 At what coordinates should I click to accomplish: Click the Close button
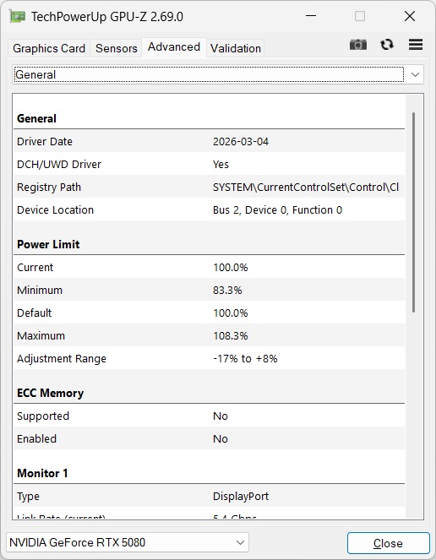(x=388, y=543)
